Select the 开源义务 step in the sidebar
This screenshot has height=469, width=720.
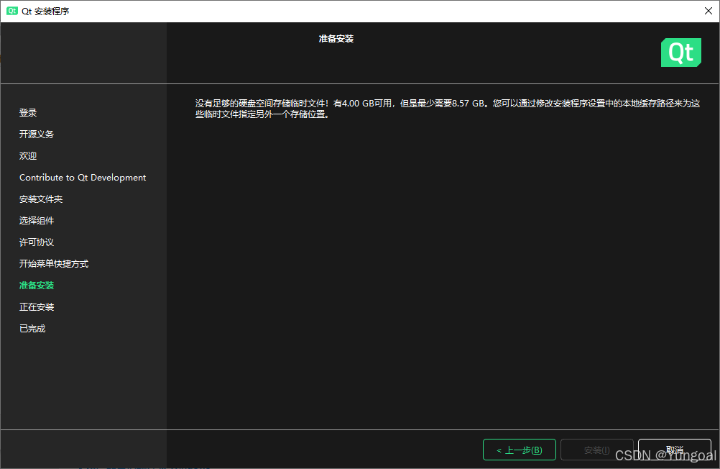(x=37, y=135)
